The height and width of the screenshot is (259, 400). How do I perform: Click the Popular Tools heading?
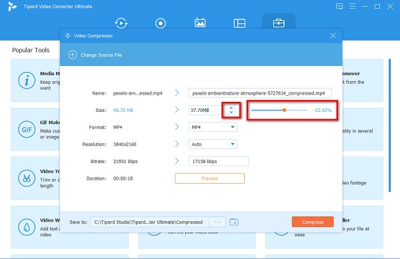[31, 50]
